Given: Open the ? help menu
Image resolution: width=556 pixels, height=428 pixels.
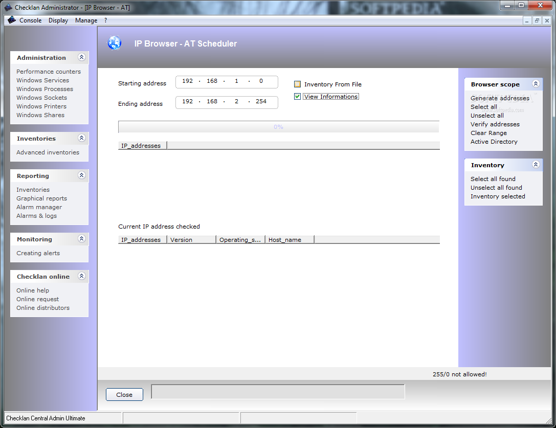Looking at the screenshot, I should pyautogui.click(x=106, y=20).
